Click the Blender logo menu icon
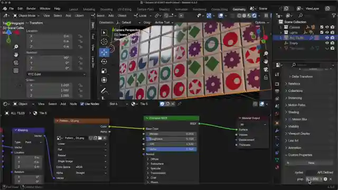Image resolution: width=338 pixels, height=190 pixels. [5, 8]
